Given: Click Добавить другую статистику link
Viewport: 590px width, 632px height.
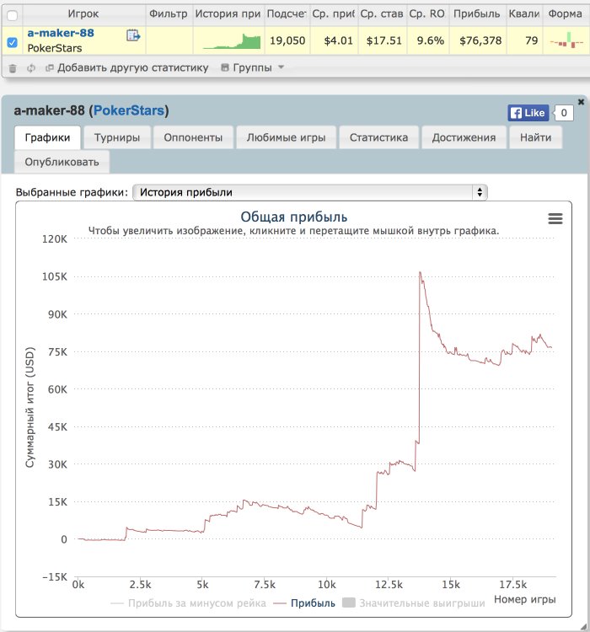Looking at the screenshot, I should [132, 67].
